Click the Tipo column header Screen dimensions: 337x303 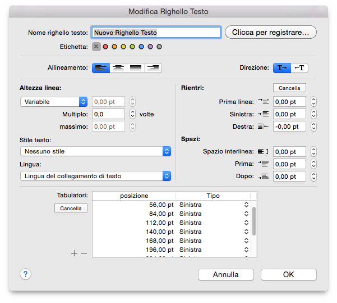pos(213,196)
